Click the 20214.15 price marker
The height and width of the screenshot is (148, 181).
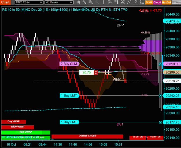[172, 107]
